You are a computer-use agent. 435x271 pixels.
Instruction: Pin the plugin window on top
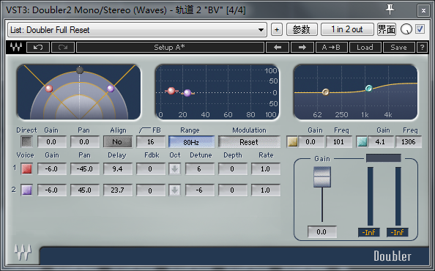390,10
